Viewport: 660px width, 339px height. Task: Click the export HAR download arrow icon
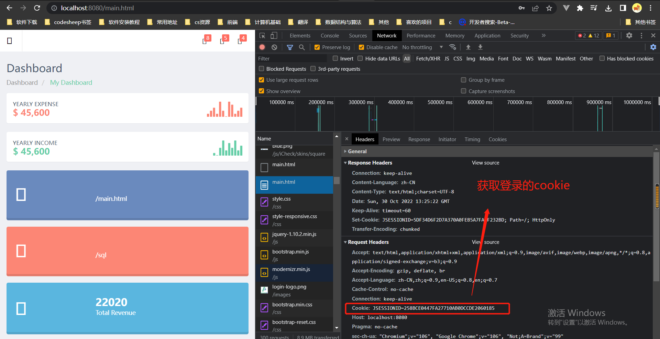(480, 47)
